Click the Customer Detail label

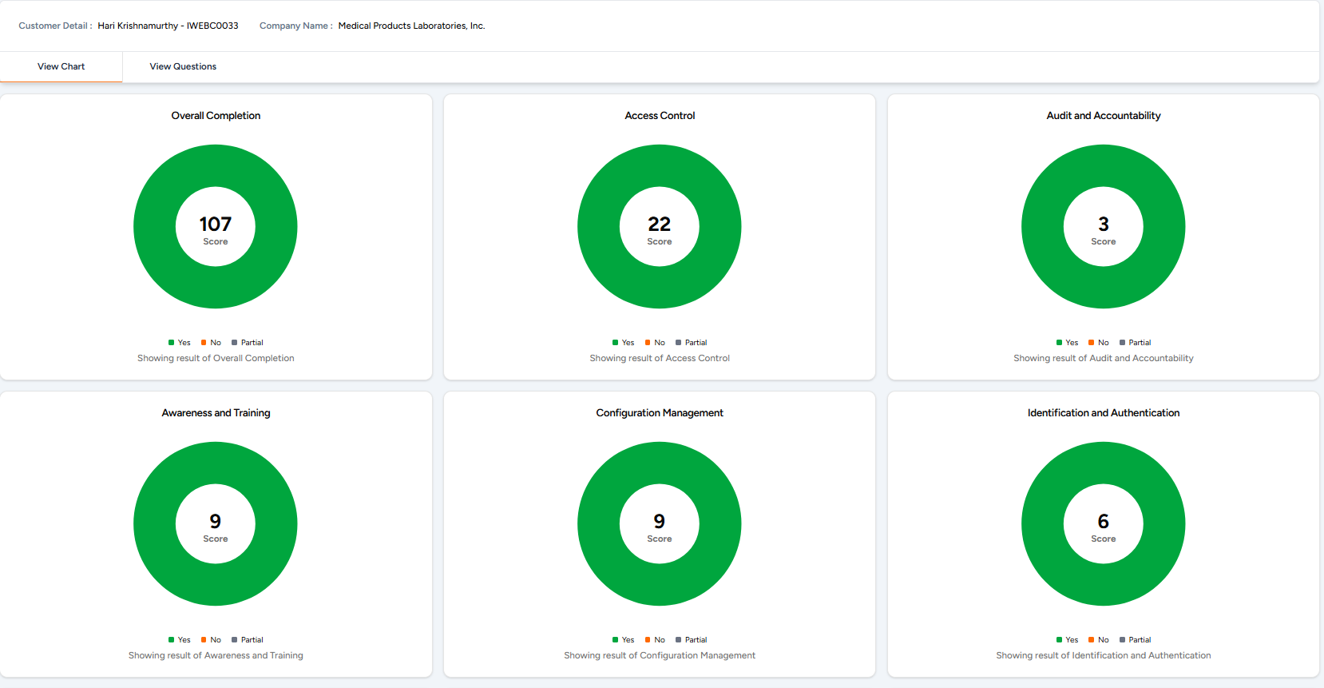coord(55,26)
